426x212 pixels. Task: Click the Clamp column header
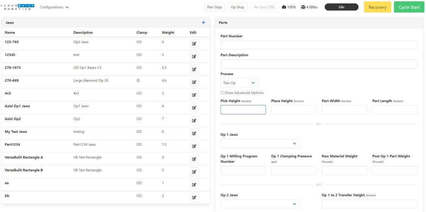pos(142,32)
